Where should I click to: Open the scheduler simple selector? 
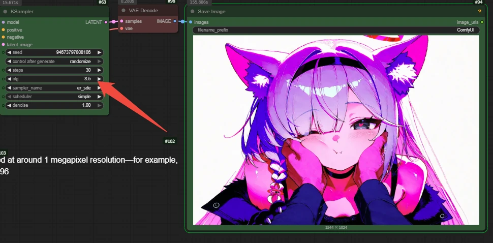[54, 97]
